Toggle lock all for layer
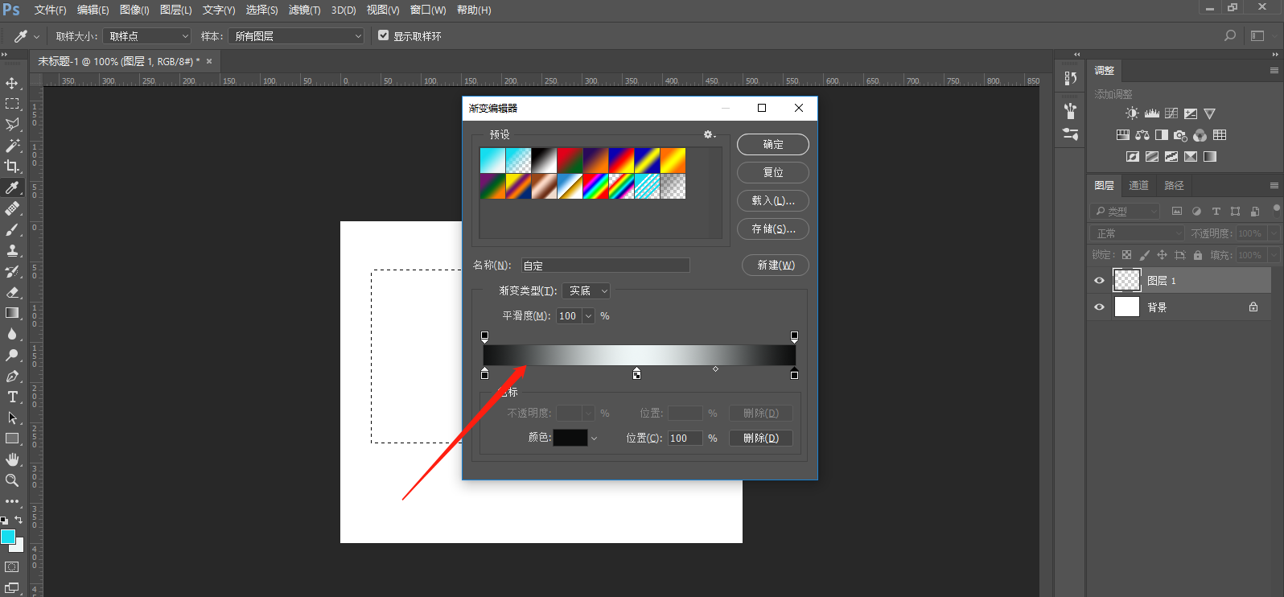The width and height of the screenshot is (1284, 597). [1198, 255]
